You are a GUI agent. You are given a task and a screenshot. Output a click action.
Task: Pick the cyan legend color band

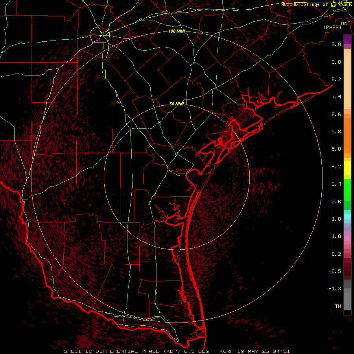(347, 216)
